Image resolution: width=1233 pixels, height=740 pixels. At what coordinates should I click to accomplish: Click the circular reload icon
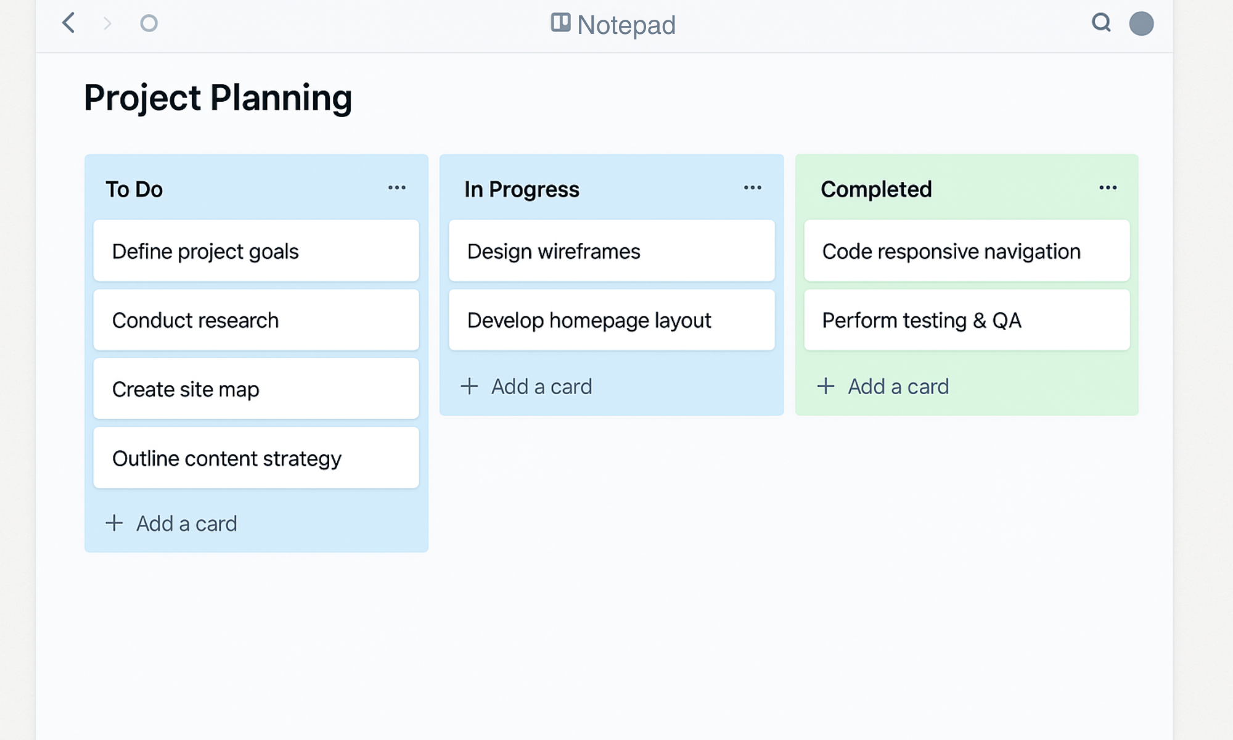(149, 23)
